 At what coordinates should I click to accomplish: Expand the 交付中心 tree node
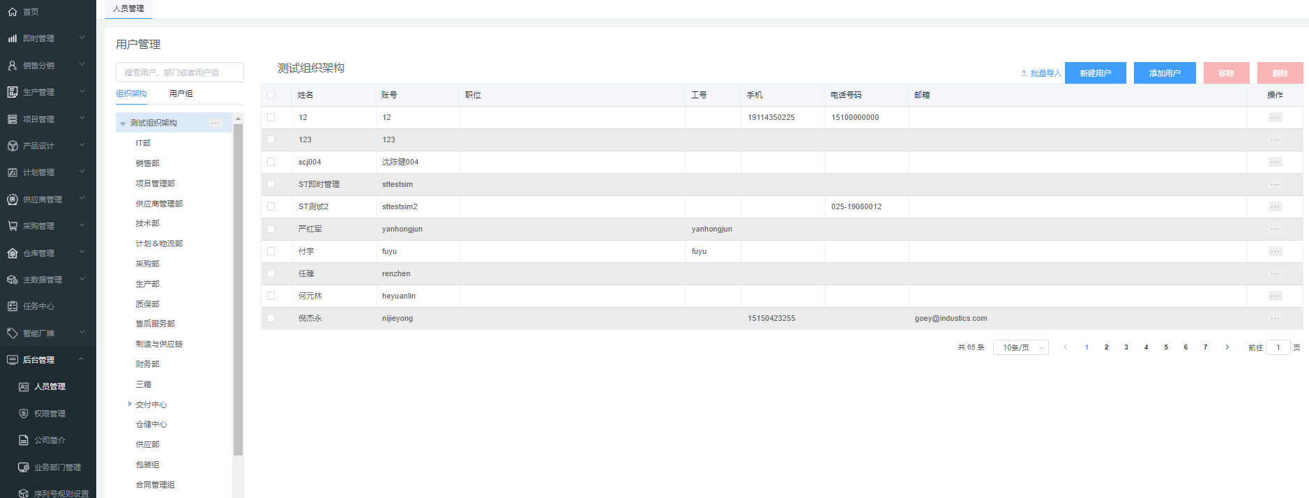[x=130, y=404]
